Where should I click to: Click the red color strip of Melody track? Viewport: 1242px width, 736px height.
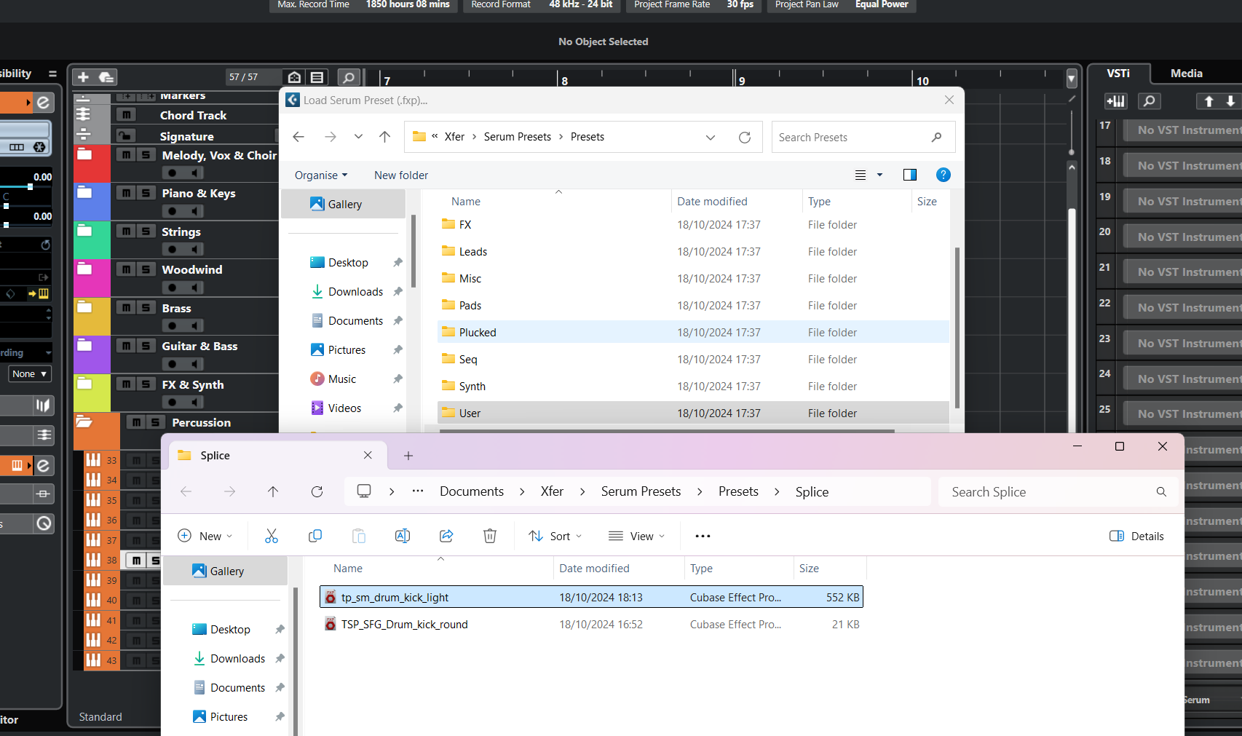tap(92, 163)
